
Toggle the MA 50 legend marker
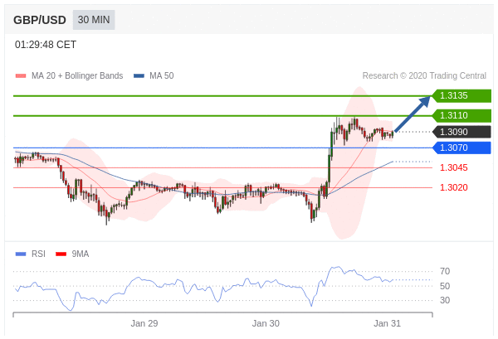point(139,76)
